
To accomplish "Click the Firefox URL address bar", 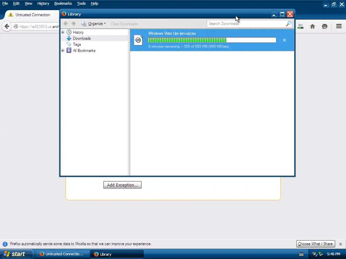I will [39, 27].
